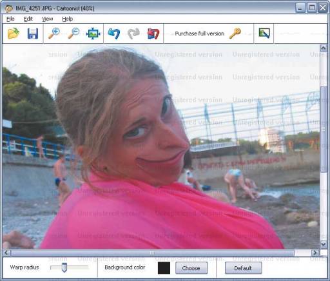Fit image to window icon
Viewport: 330px width, 281px height.
93,34
